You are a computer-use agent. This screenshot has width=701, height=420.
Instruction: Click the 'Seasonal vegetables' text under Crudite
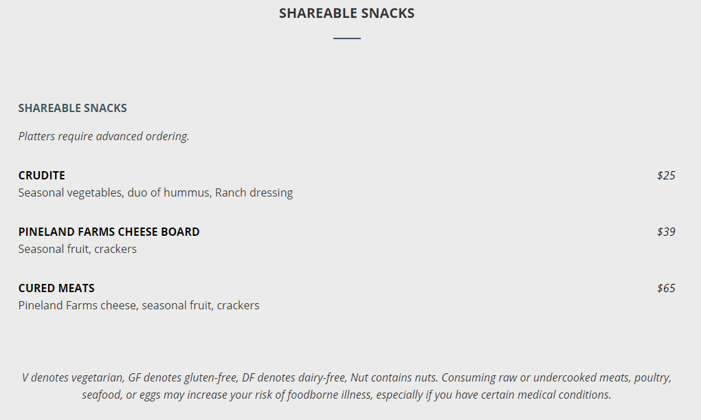pos(71,192)
